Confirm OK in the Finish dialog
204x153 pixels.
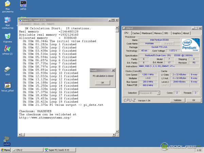103,83
